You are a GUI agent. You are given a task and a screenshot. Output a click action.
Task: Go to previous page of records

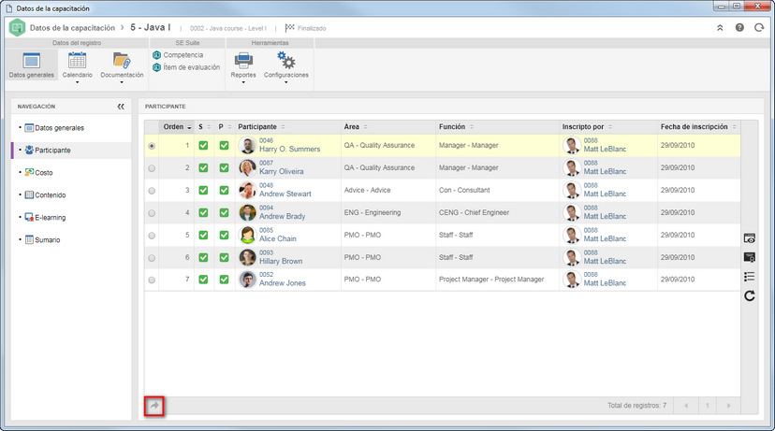(686, 406)
